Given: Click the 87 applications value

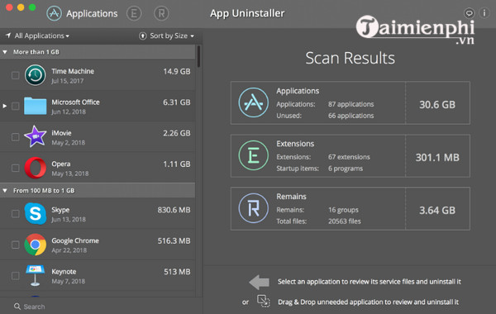Looking at the screenshot, I should [x=351, y=104].
